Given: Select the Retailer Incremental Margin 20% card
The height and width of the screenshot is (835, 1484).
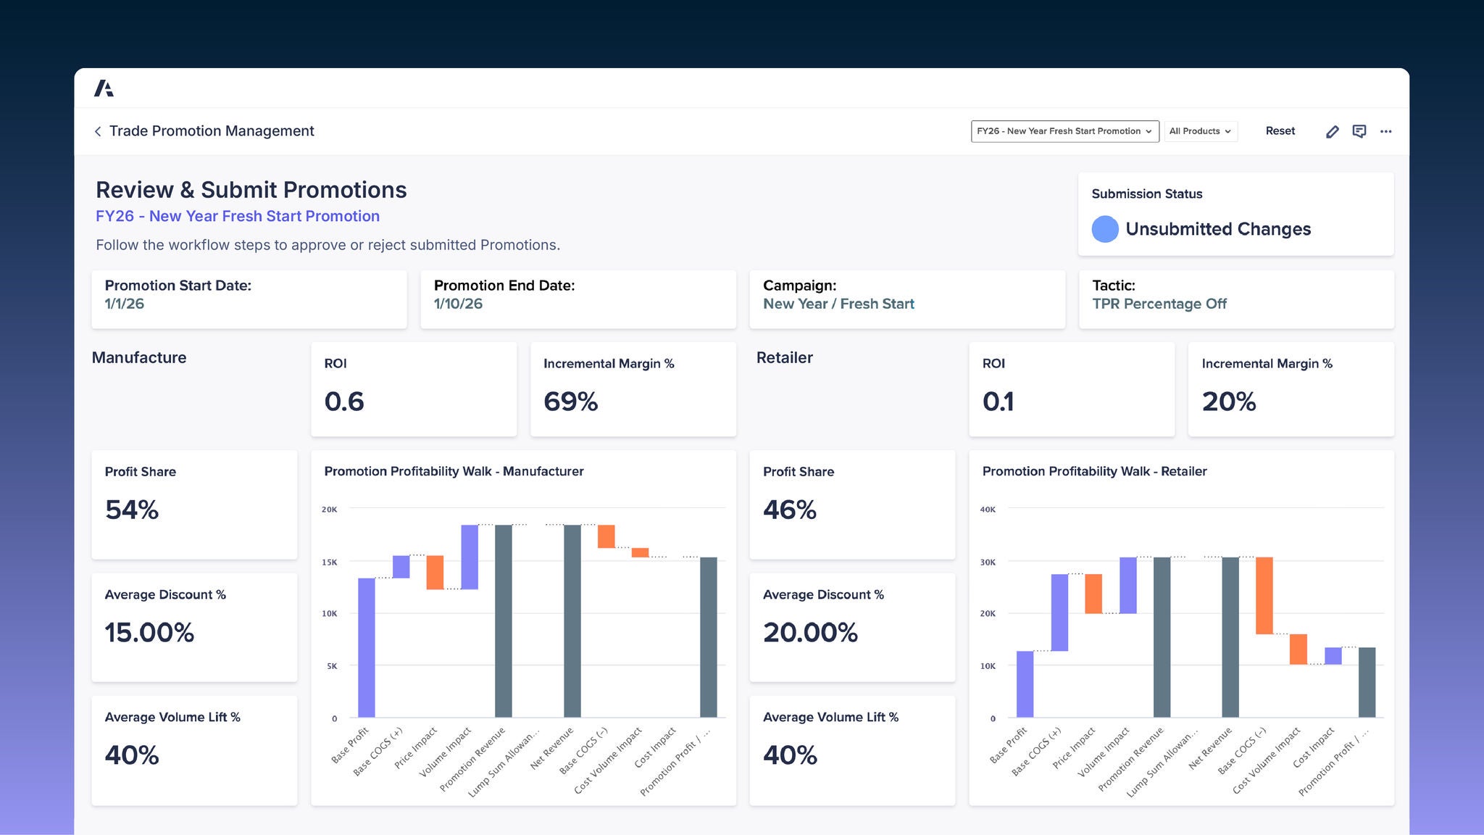Looking at the screenshot, I should coord(1290,389).
